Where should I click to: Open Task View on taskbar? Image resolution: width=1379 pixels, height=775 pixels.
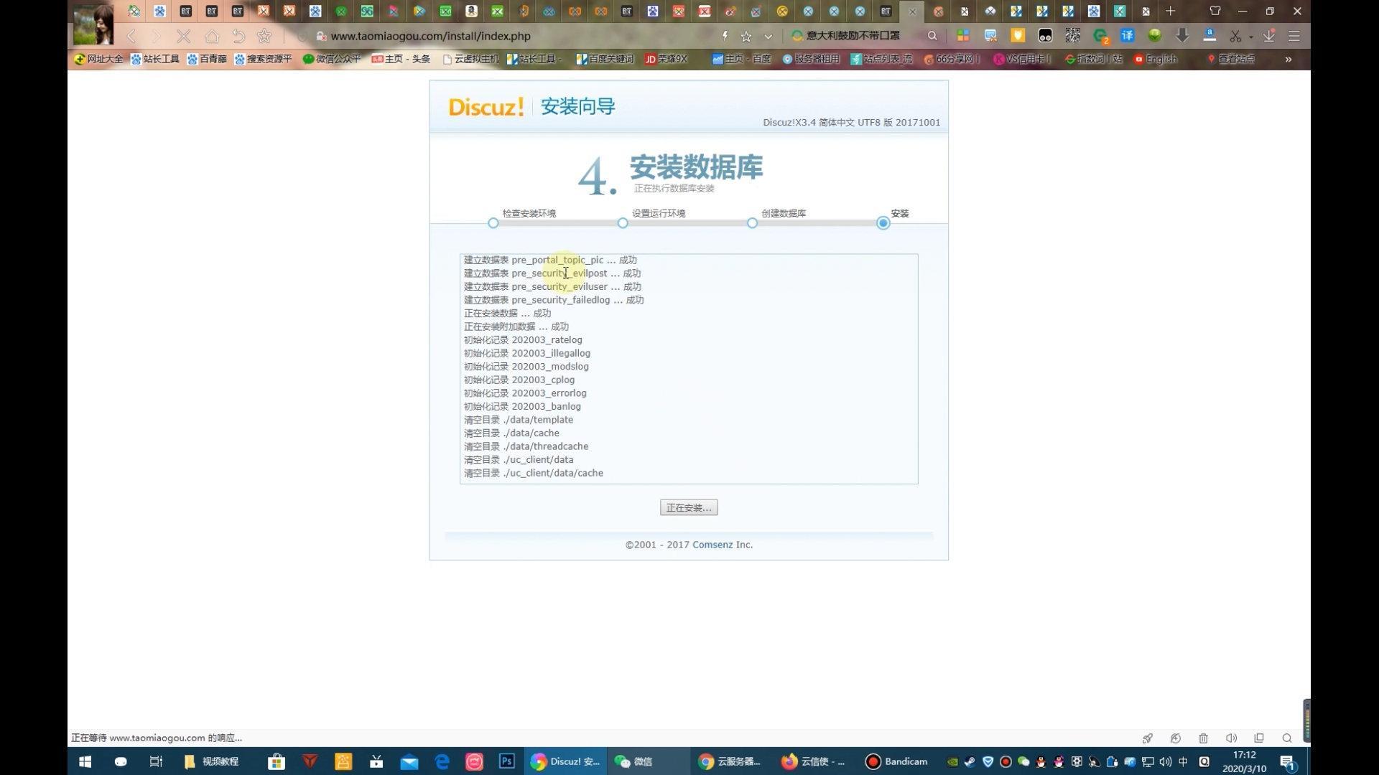[156, 761]
